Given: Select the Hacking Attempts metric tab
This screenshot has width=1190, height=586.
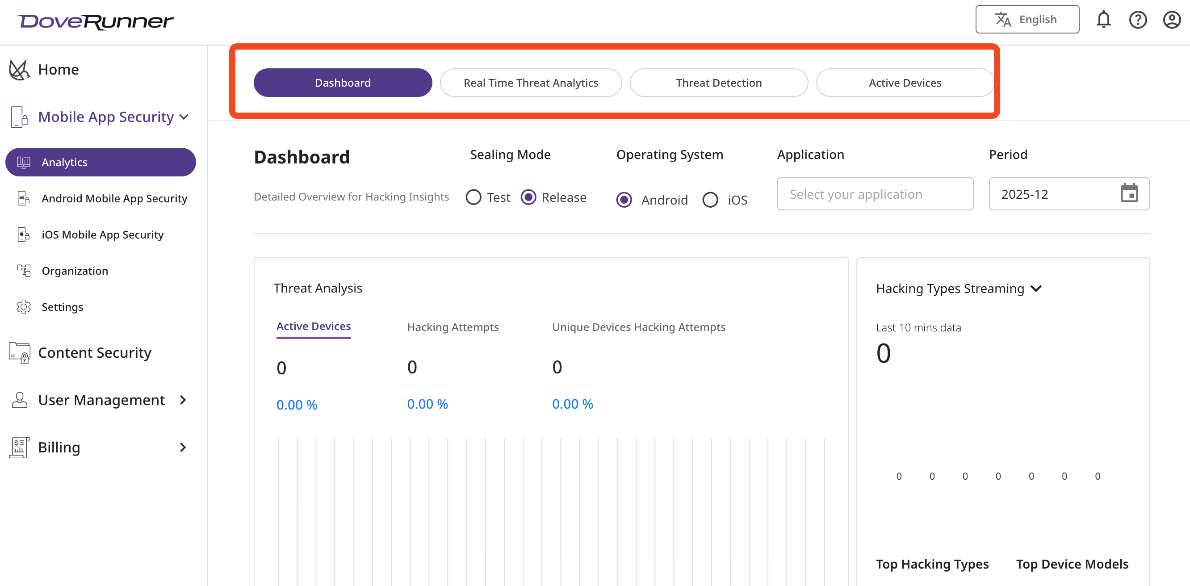Looking at the screenshot, I should (453, 327).
